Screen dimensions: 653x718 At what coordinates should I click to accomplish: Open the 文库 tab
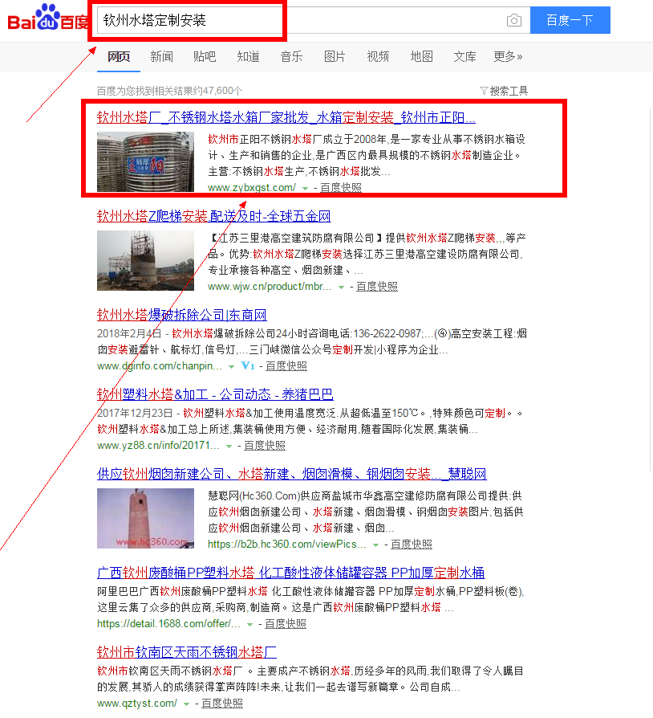coord(464,57)
